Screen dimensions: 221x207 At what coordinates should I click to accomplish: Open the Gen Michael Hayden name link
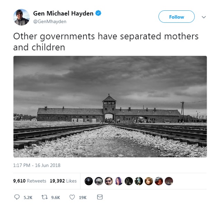coord(63,13)
